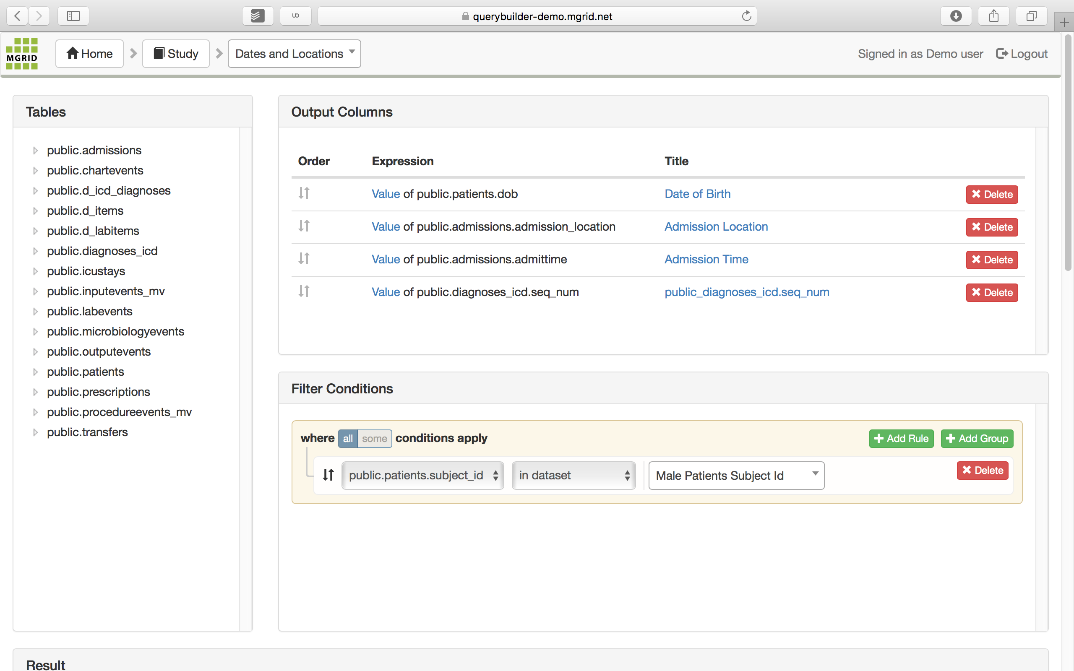Expand public.transfers table
This screenshot has width=1074, height=671.
(36, 432)
